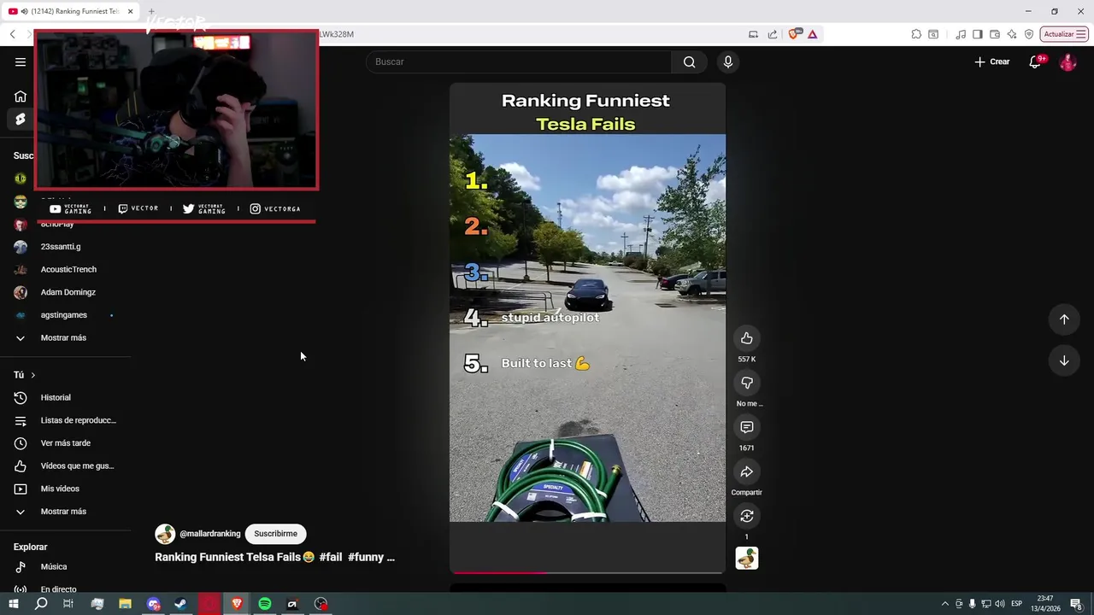Click the #fail hashtag
Image resolution: width=1094 pixels, height=615 pixels.
tap(331, 557)
